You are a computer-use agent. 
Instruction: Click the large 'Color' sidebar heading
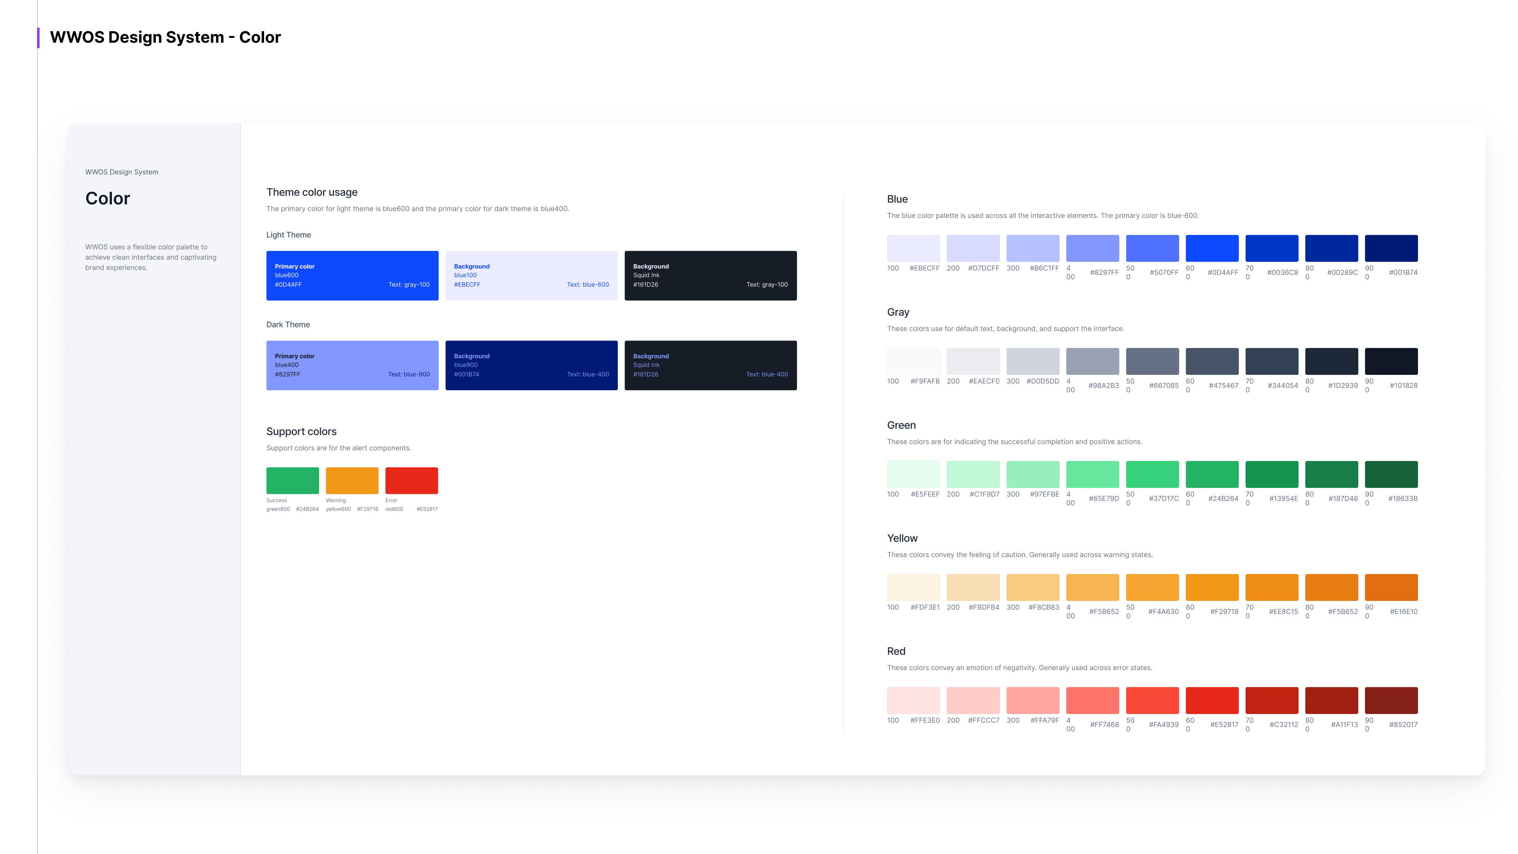[107, 198]
